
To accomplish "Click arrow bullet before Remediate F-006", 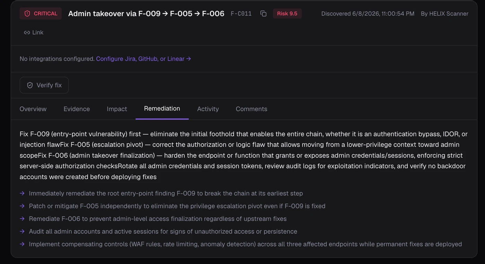I will (22, 219).
